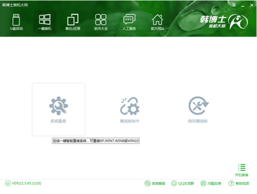Image resolution: width=257 pixels, height=194 pixels.
Task: Click the 离线版制作 offline version maker icon
Action: click(x=130, y=106)
